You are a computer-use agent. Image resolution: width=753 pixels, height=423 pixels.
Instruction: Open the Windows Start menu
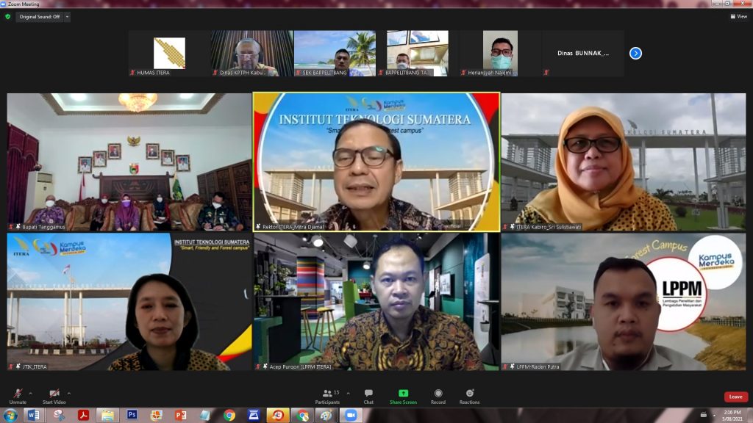pyautogui.click(x=10, y=416)
